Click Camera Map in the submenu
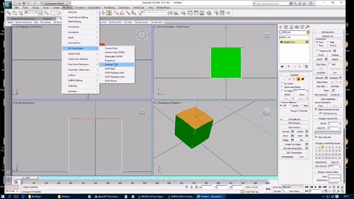 (111, 48)
